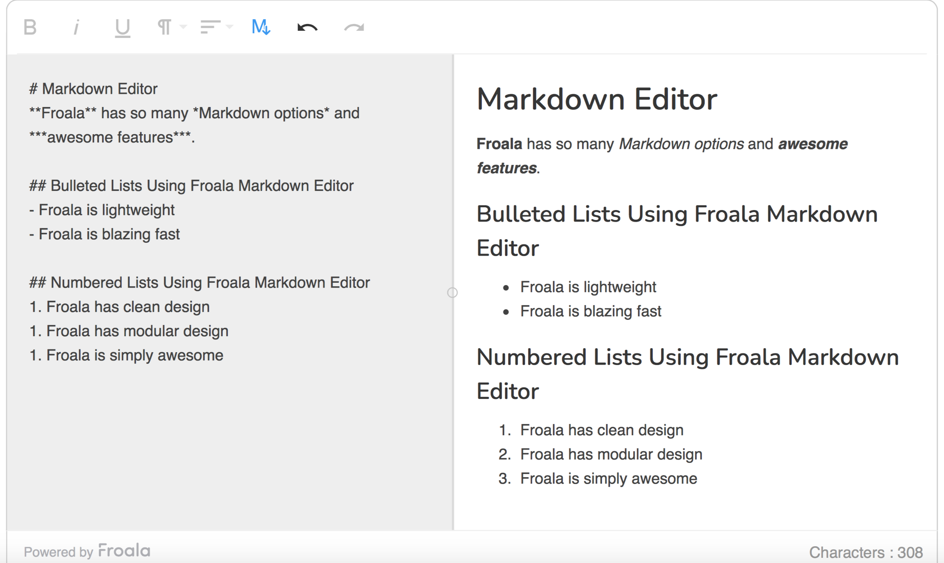Open the text alignment tool
Viewport: 944px width, 563px height.
click(211, 27)
